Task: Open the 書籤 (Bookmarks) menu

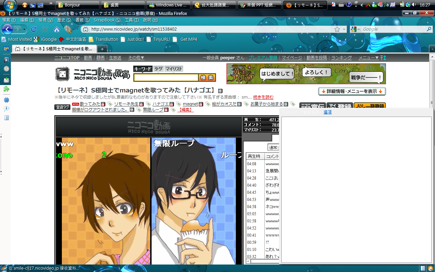Action: point(83,20)
